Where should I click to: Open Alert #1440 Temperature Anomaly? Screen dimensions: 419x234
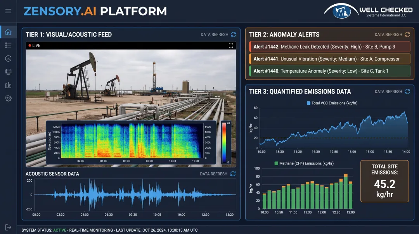[330, 71]
